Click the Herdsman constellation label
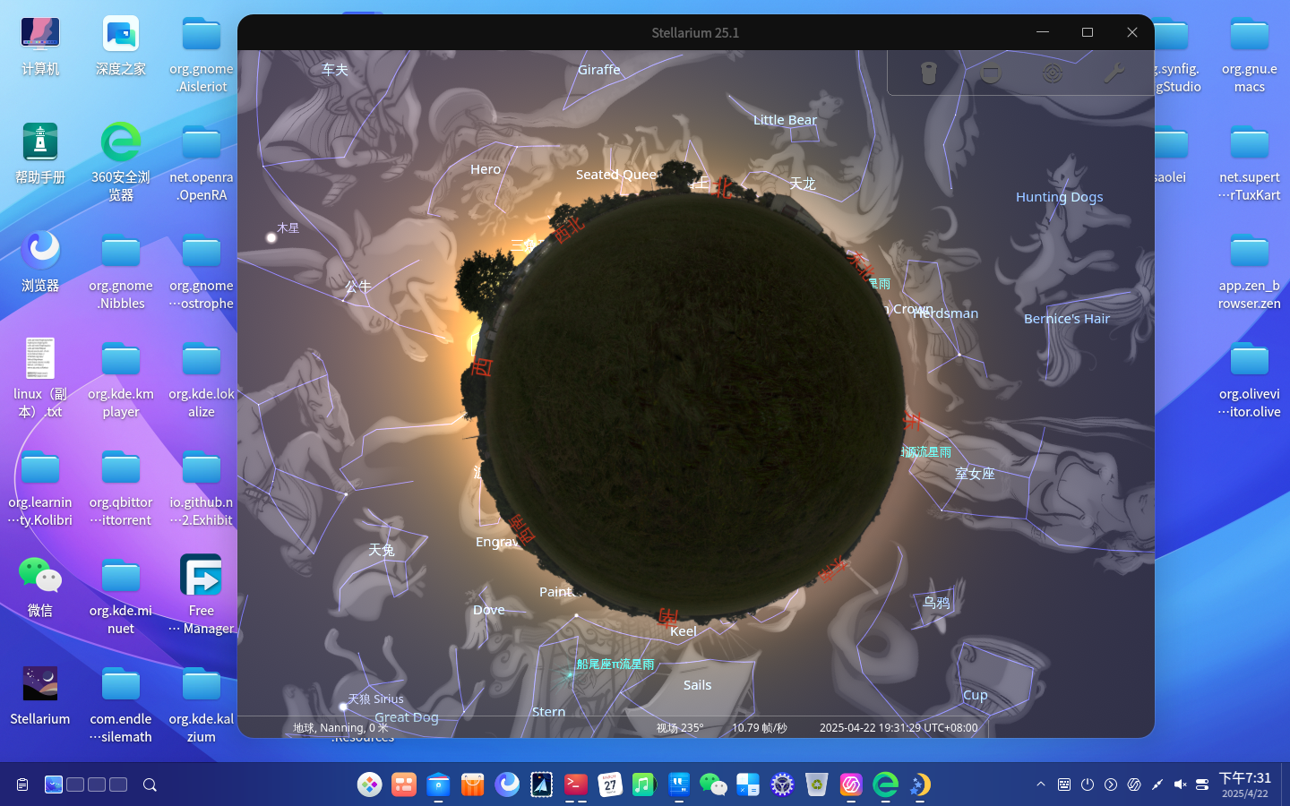1290x806 pixels. (x=948, y=313)
